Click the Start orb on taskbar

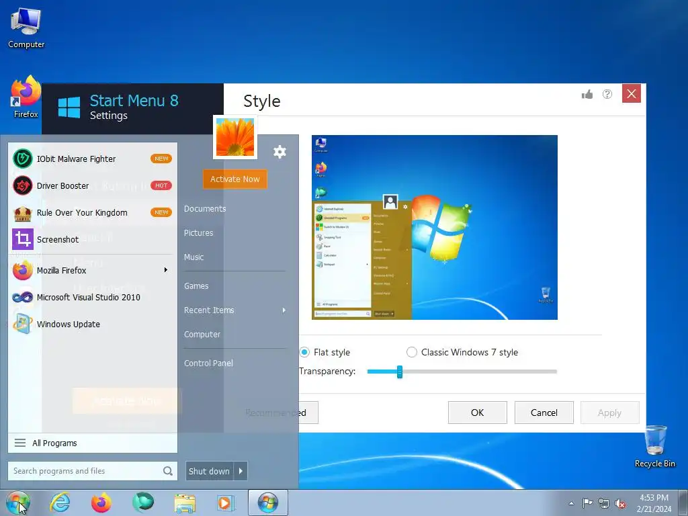tap(17, 503)
